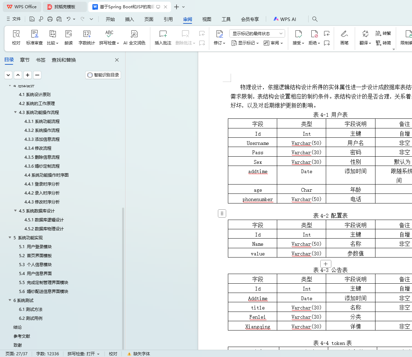Viewport: 412px width, 357px height.
Task: Switch to the 章节 navigation tab
Action: tap(25, 60)
